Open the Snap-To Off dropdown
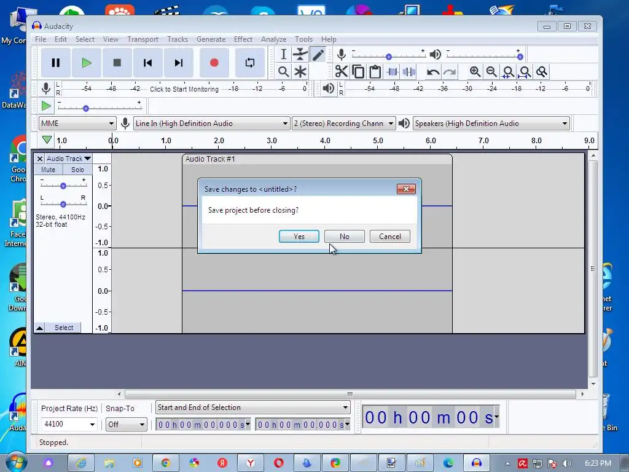 126,424
